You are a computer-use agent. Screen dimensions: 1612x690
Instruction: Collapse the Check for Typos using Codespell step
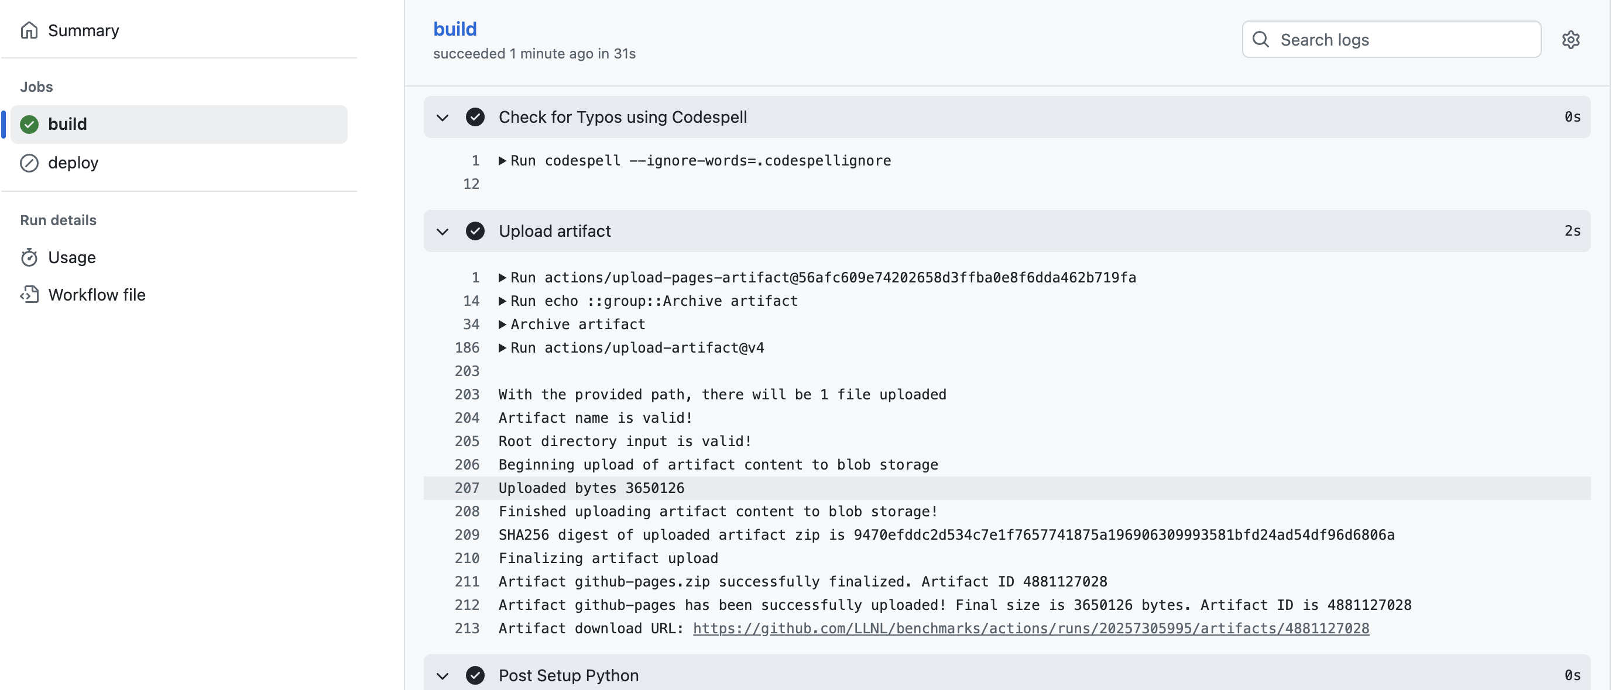coord(443,117)
